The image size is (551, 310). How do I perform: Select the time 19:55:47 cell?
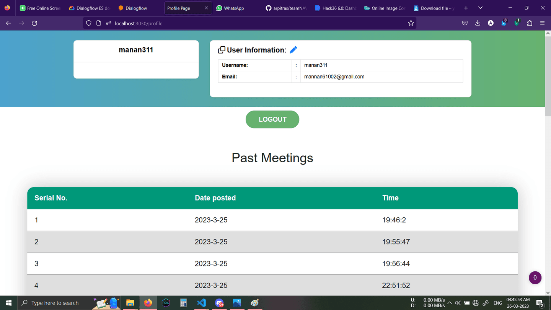(396, 242)
